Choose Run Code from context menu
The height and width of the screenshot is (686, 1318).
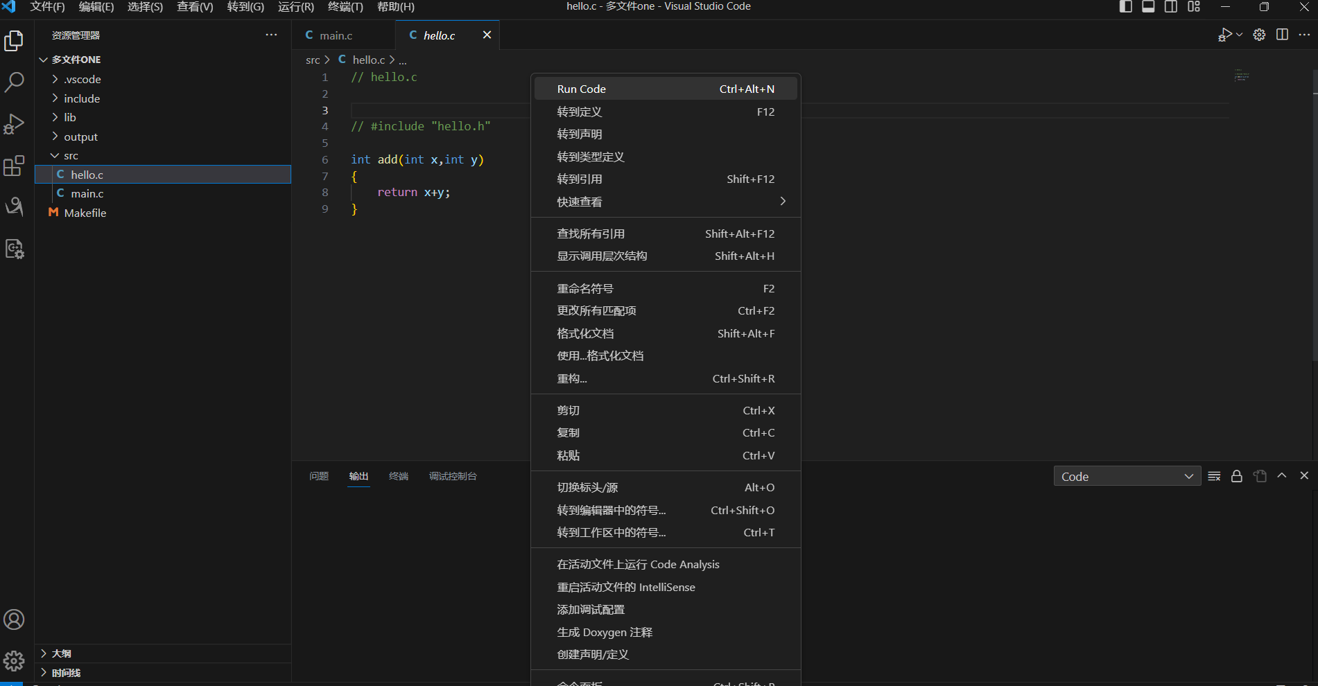[x=666, y=89]
